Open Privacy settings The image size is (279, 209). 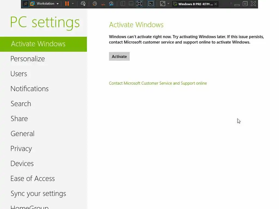click(43, 149)
